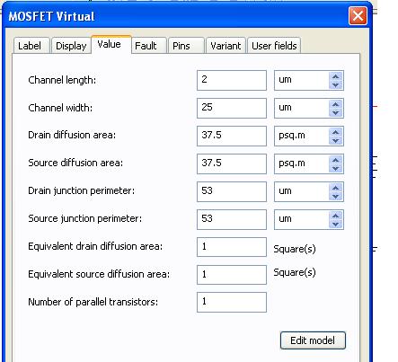The image size is (398, 362).
Task: Increase Channel length unit with up arrow
Action: click(335, 76)
